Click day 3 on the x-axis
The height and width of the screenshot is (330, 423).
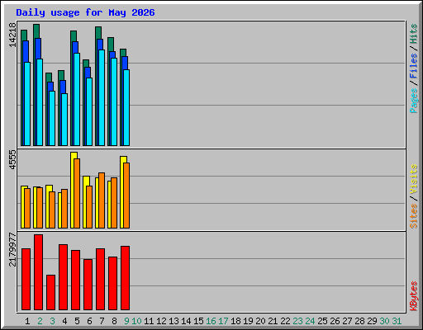52,321
